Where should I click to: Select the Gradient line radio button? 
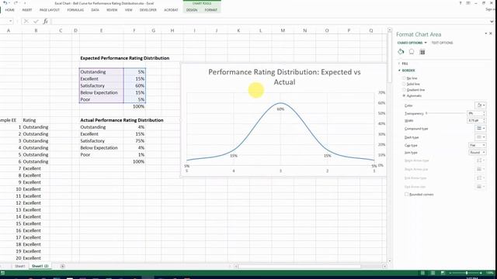click(404, 90)
